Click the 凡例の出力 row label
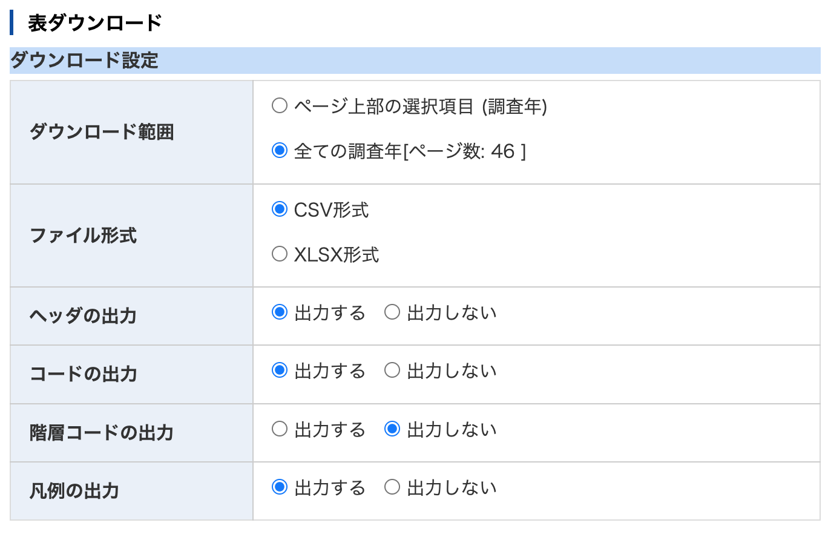The height and width of the screenshot is (540, 828). pos(74,491)
